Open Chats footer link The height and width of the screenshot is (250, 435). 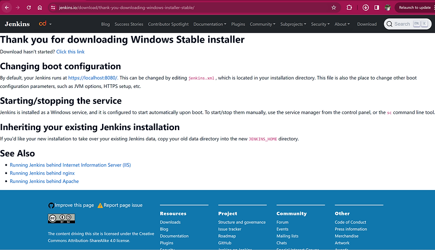[281, 243]
